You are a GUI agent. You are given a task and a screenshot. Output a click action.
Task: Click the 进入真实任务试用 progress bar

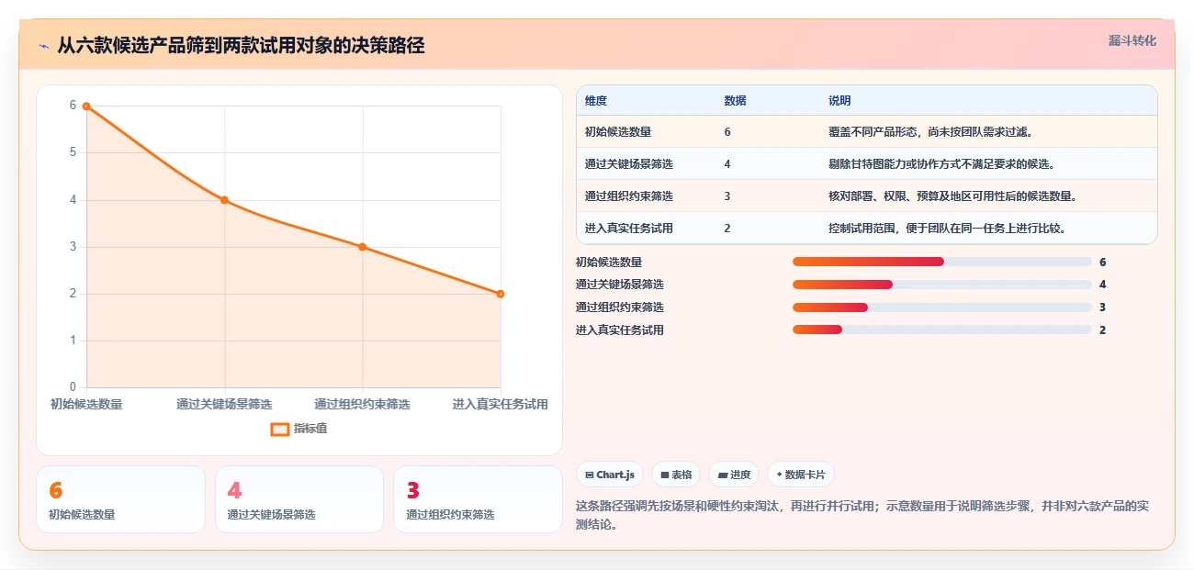tap(941, 330)
